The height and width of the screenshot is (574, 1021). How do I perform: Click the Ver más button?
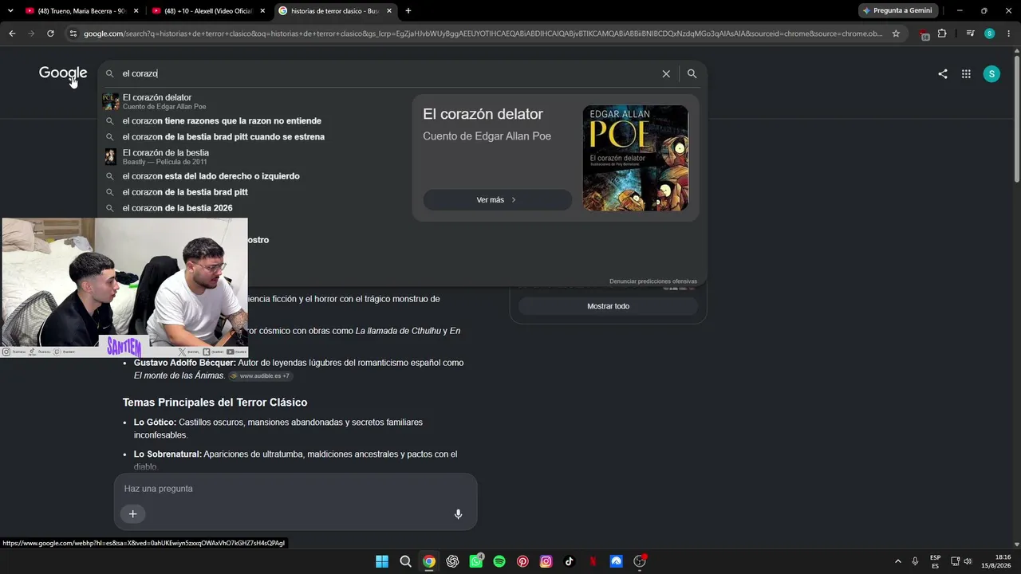tap(497, 200)
